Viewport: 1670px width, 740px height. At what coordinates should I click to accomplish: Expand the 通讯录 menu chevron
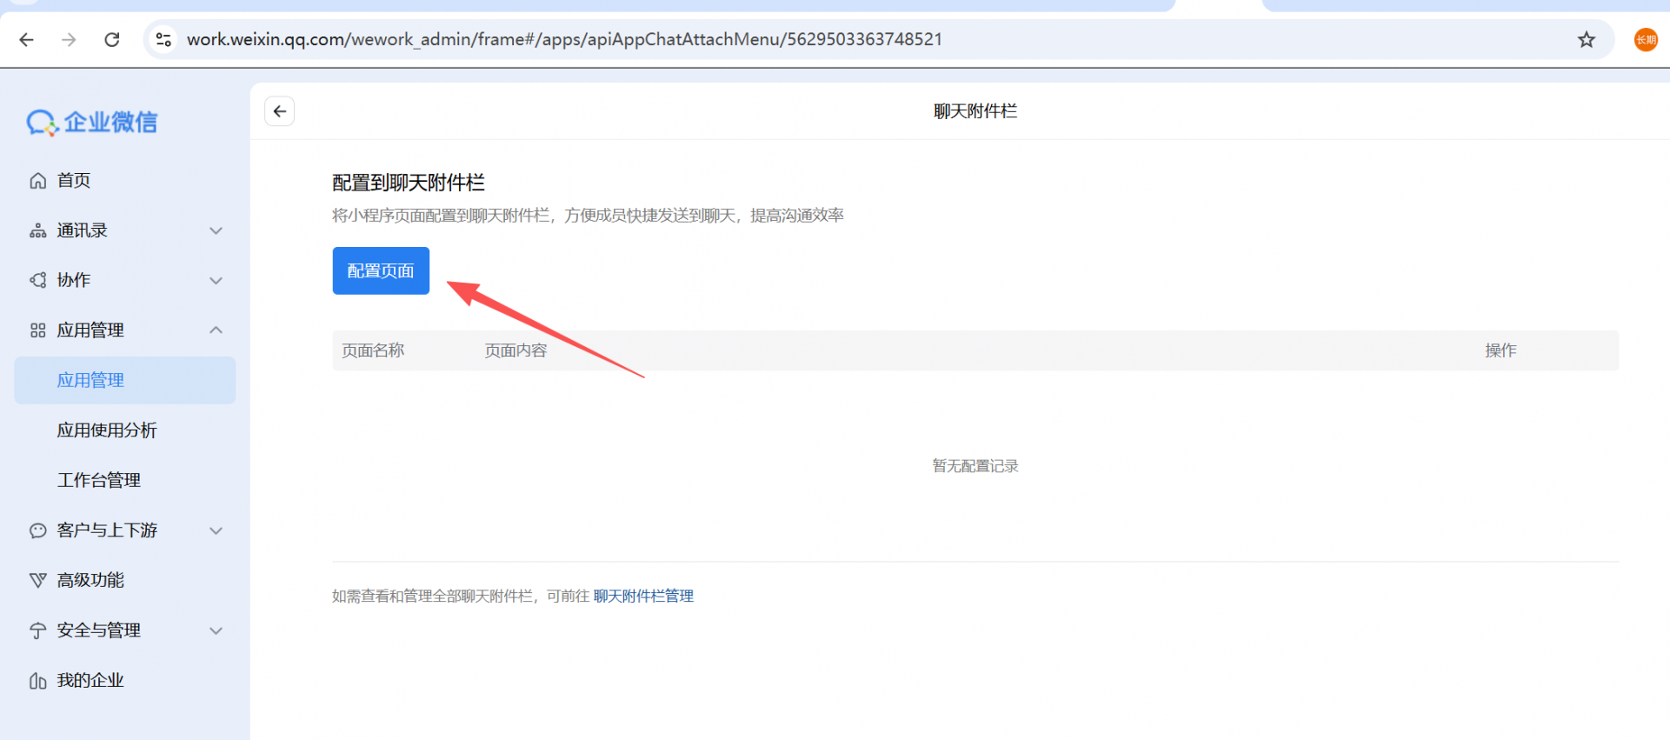tap(216, 230)
